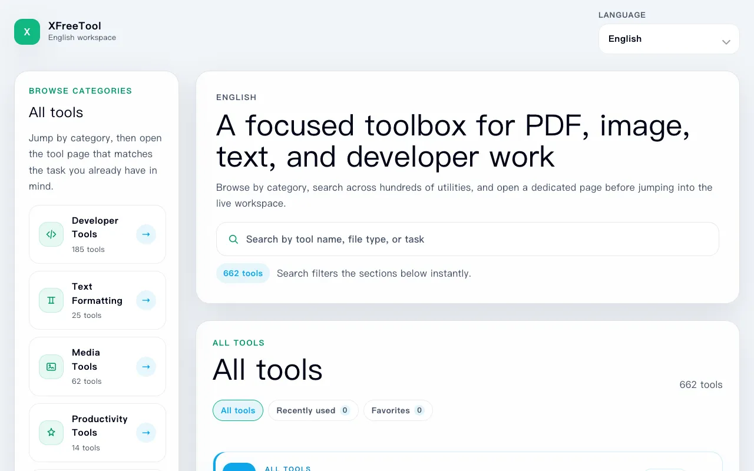Click the XFreeTool brand name
The width and height of the screenshot is (754, 471).
tap(75, 26)
